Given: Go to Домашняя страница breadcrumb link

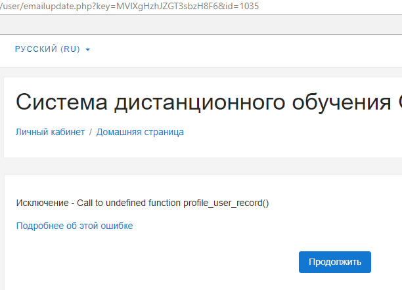Looking at the screenshot, I should [140, 132].
